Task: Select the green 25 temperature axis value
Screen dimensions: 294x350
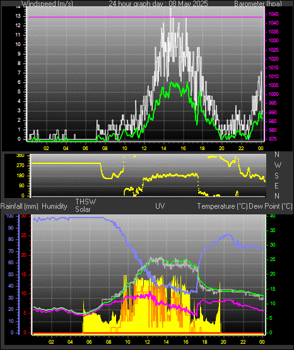Action: pyautogui.click(x=273, y=260)
